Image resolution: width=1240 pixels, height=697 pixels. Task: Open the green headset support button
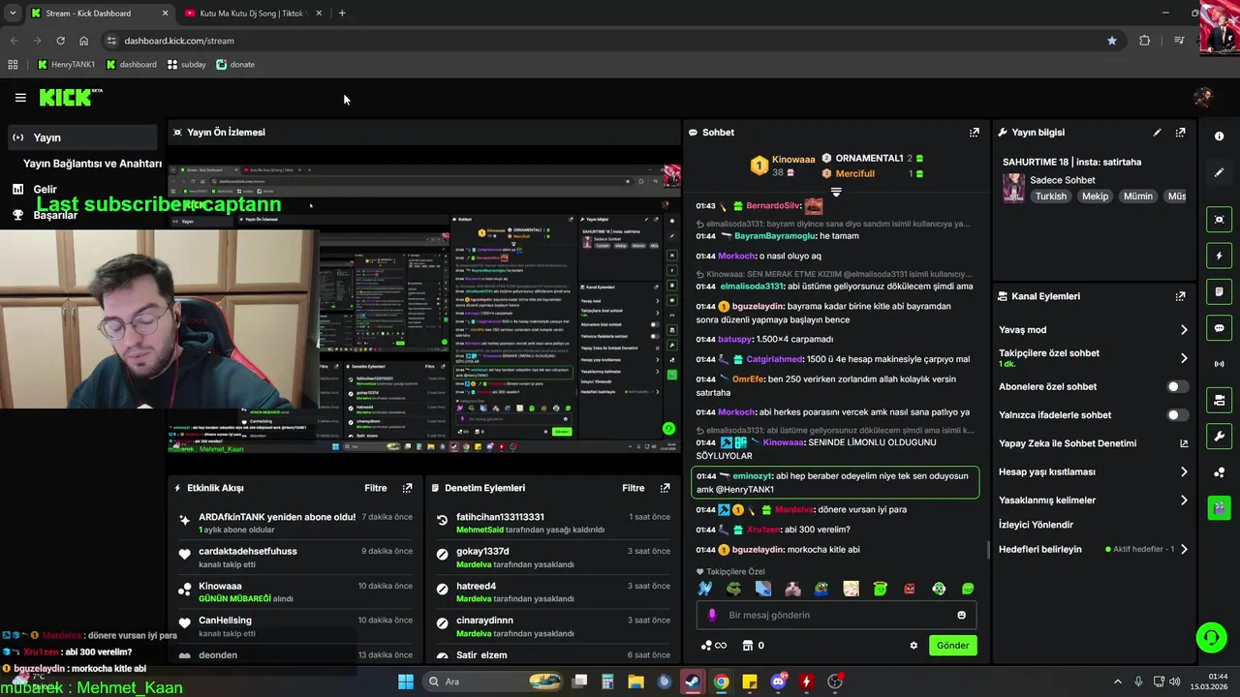tap(1211, 637)
